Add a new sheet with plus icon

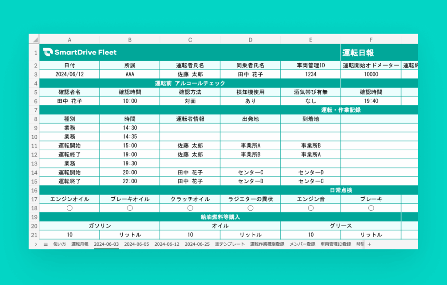pyautogui.click(x=369, y=244)
